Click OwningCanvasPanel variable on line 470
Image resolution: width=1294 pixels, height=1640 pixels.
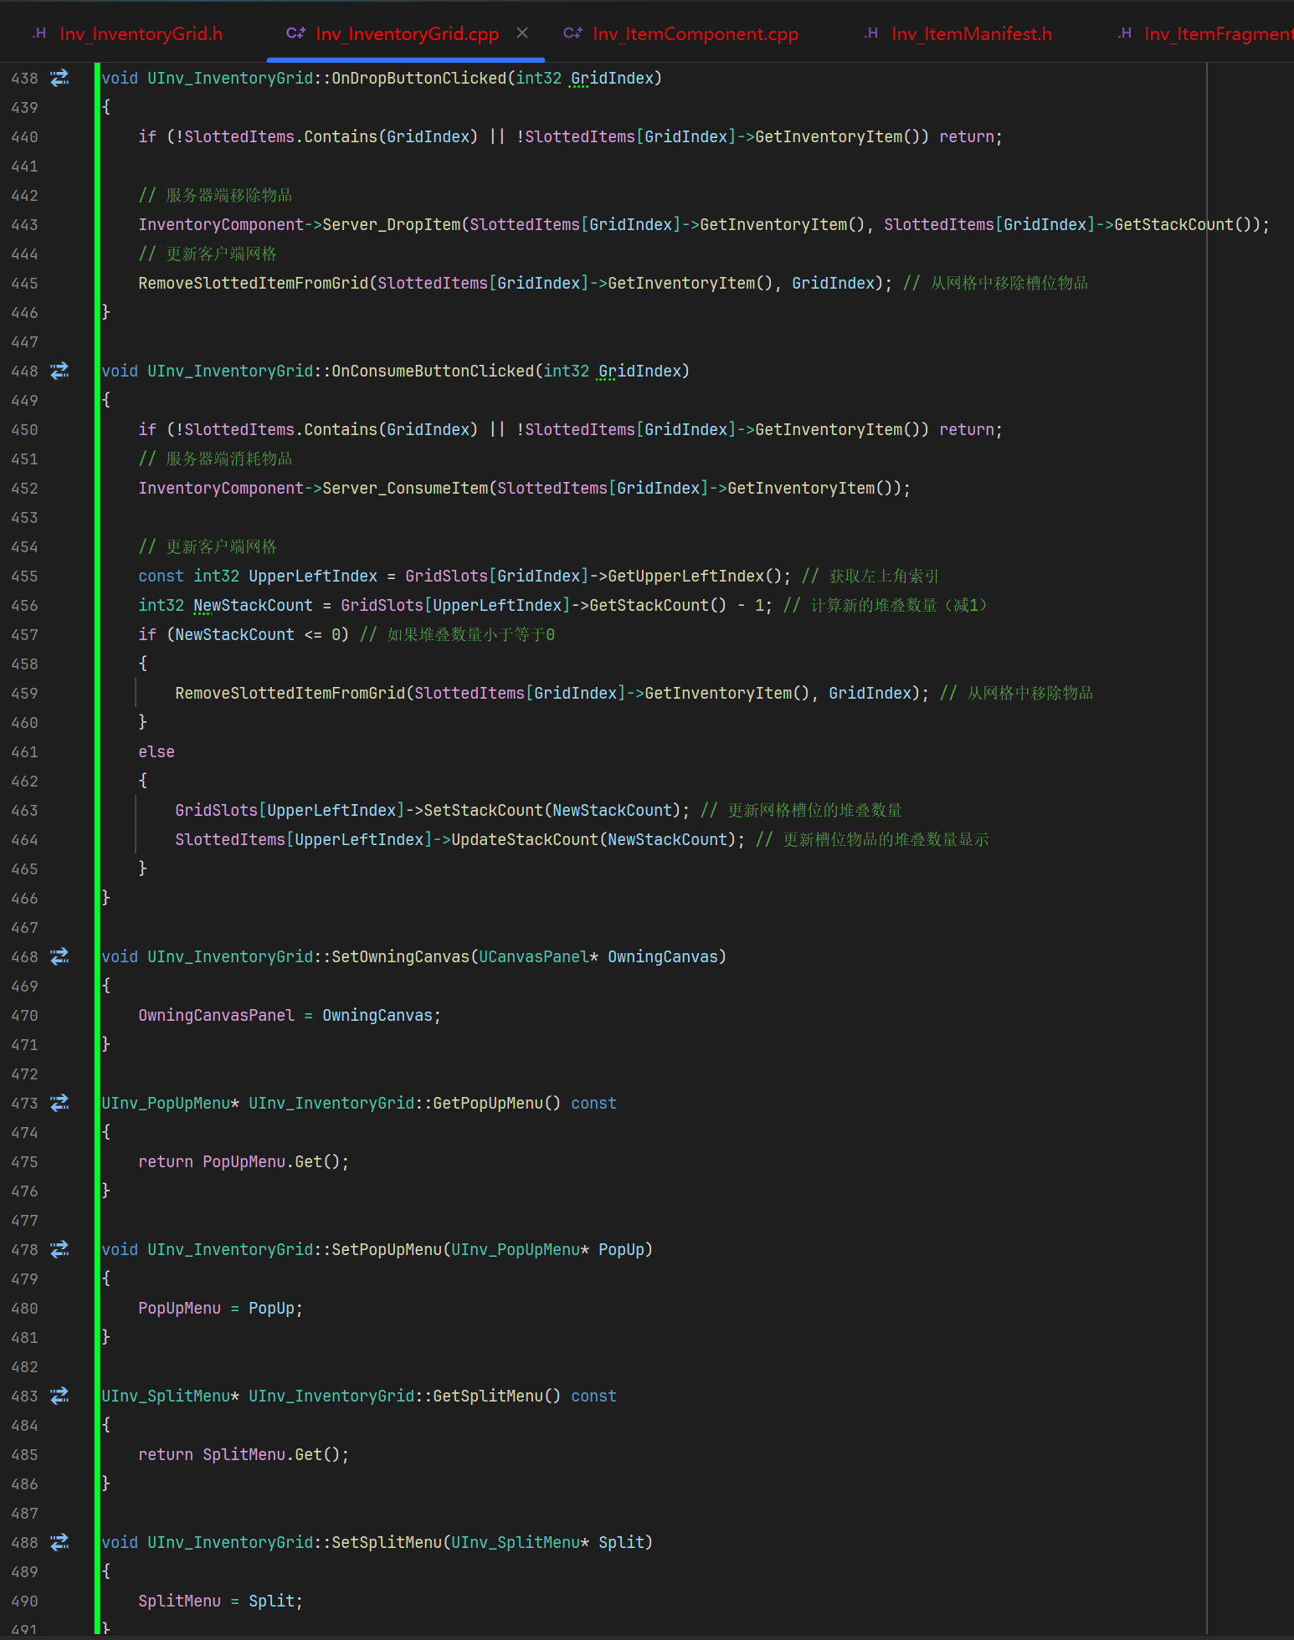click(x=217, y=1015)
